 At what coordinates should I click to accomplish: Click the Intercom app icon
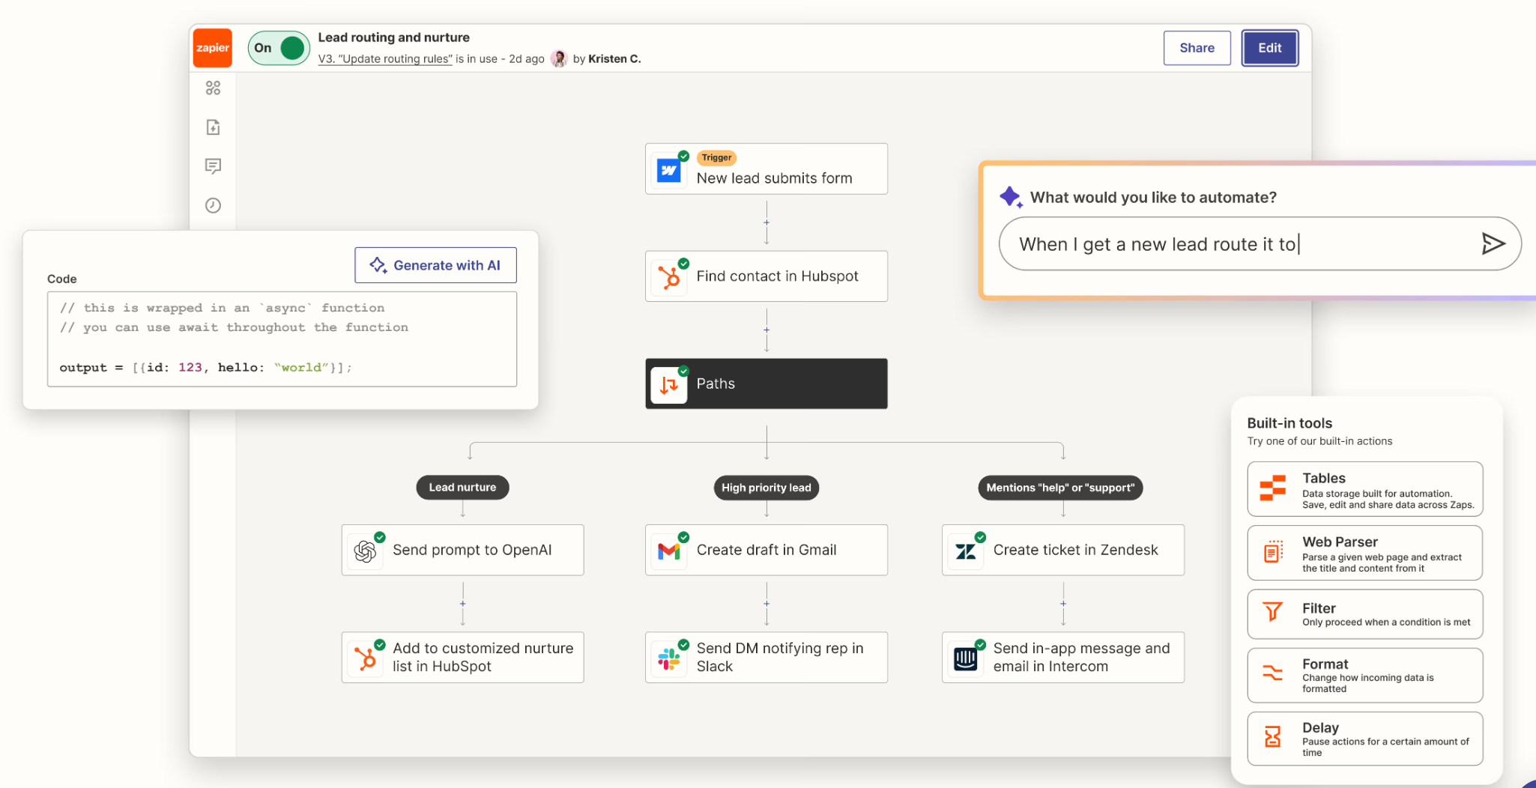tap(965, 658)
